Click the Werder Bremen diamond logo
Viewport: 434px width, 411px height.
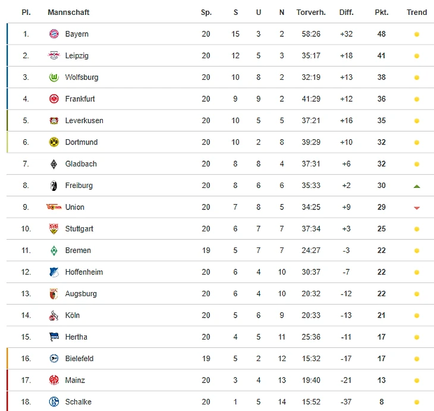pos(54,250)
